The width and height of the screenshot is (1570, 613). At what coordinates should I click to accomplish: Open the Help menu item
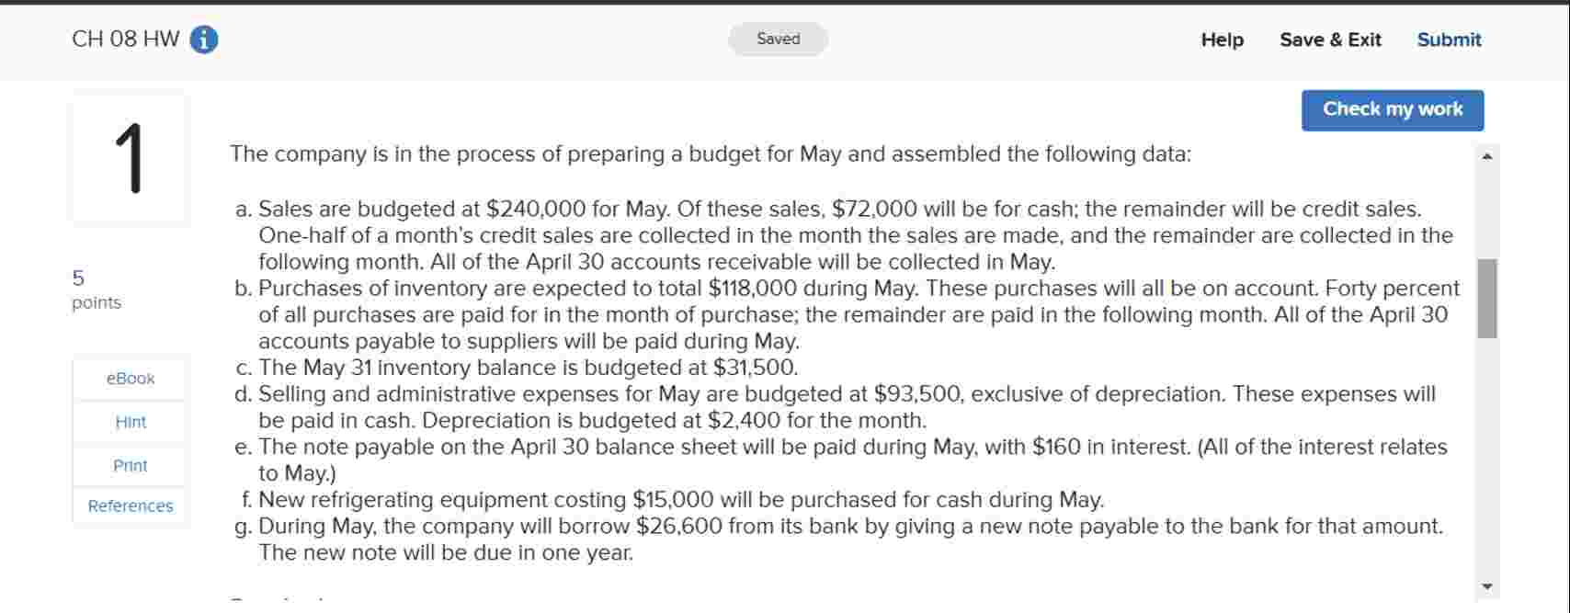(1221, 40)
